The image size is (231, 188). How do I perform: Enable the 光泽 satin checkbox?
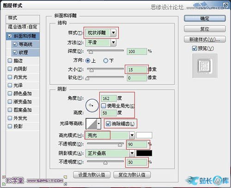point(10,85)
